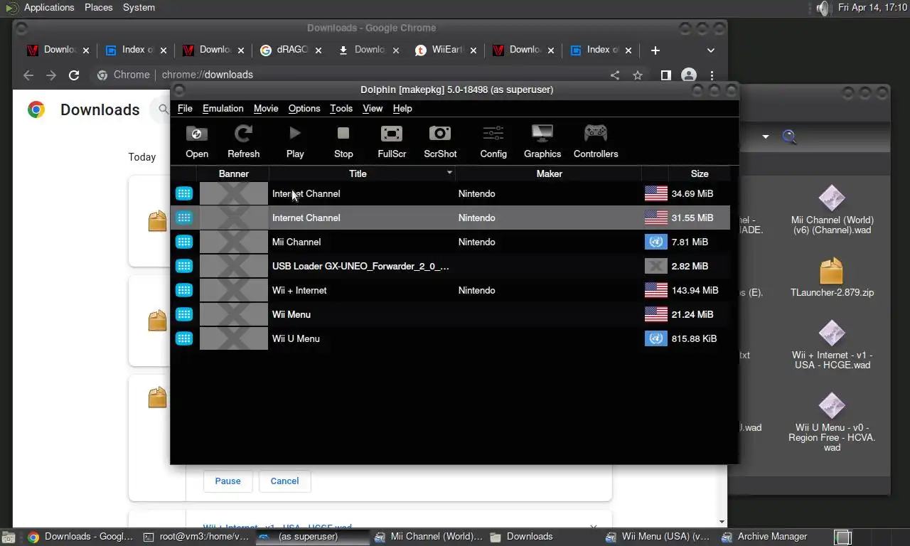Click the world flag icon on Wii U Menu row
Viewport: 910px width, 546px height.
[x=655, y=338]
